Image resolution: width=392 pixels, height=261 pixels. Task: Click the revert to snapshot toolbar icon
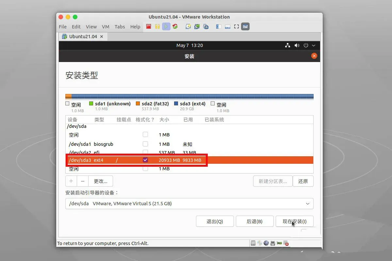(x=197, y=27)
